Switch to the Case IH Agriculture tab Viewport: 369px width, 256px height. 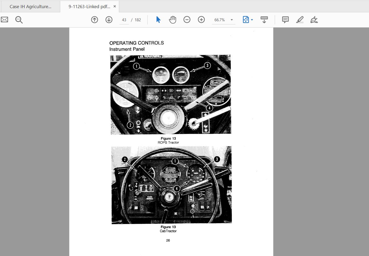click(x=30, y=7)
